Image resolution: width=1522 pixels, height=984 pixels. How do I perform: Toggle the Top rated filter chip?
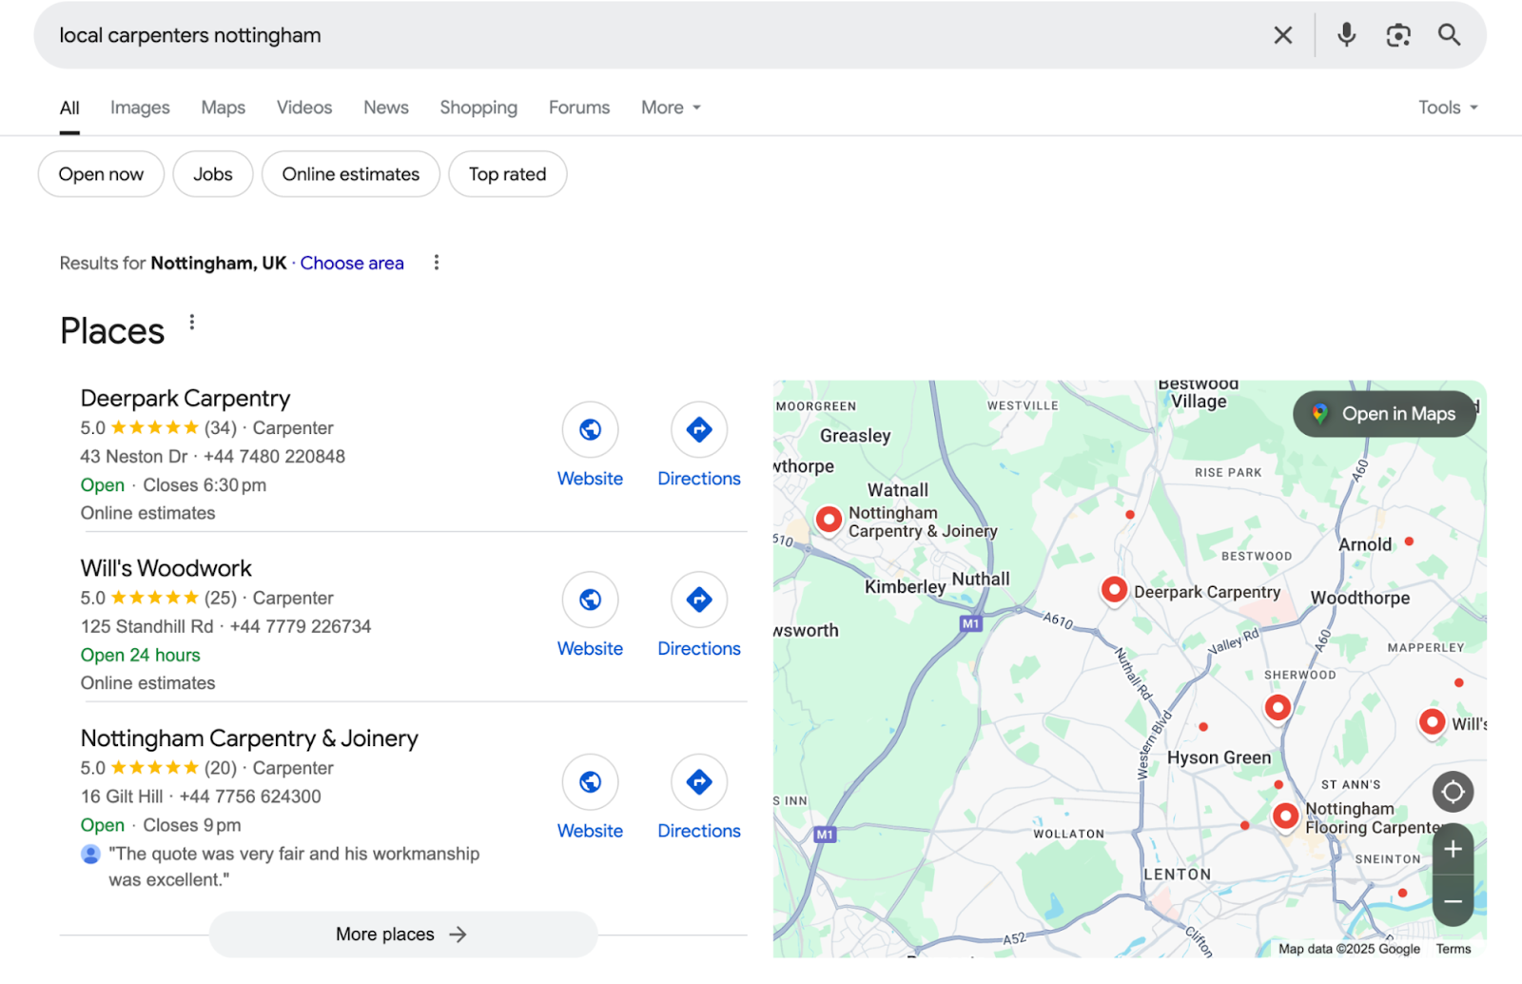[508, 174]
